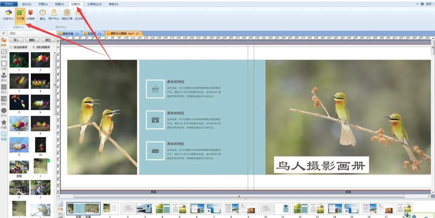The image size is (435, 218).
Task: Click the envelope icon on the canvas
Action: point(155,151)
